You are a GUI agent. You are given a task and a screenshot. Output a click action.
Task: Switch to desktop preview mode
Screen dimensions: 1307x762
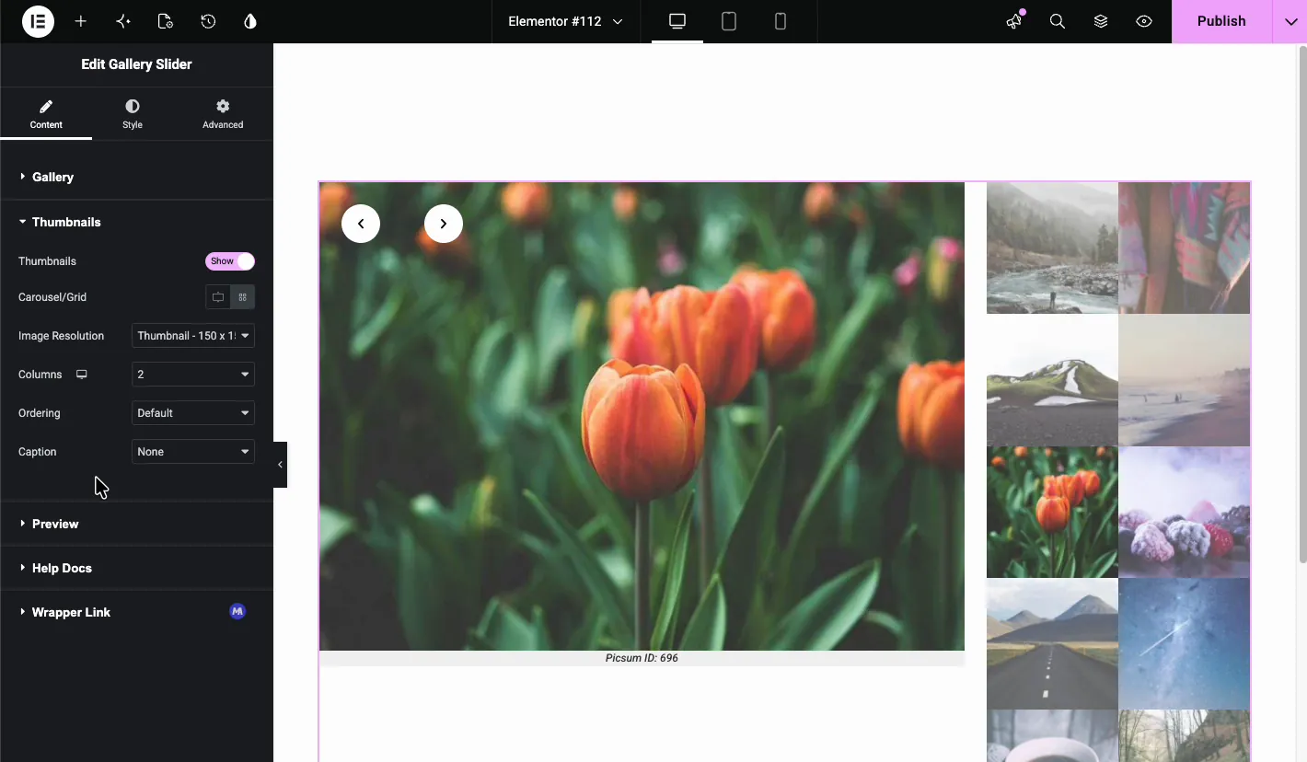click(677, 21)
